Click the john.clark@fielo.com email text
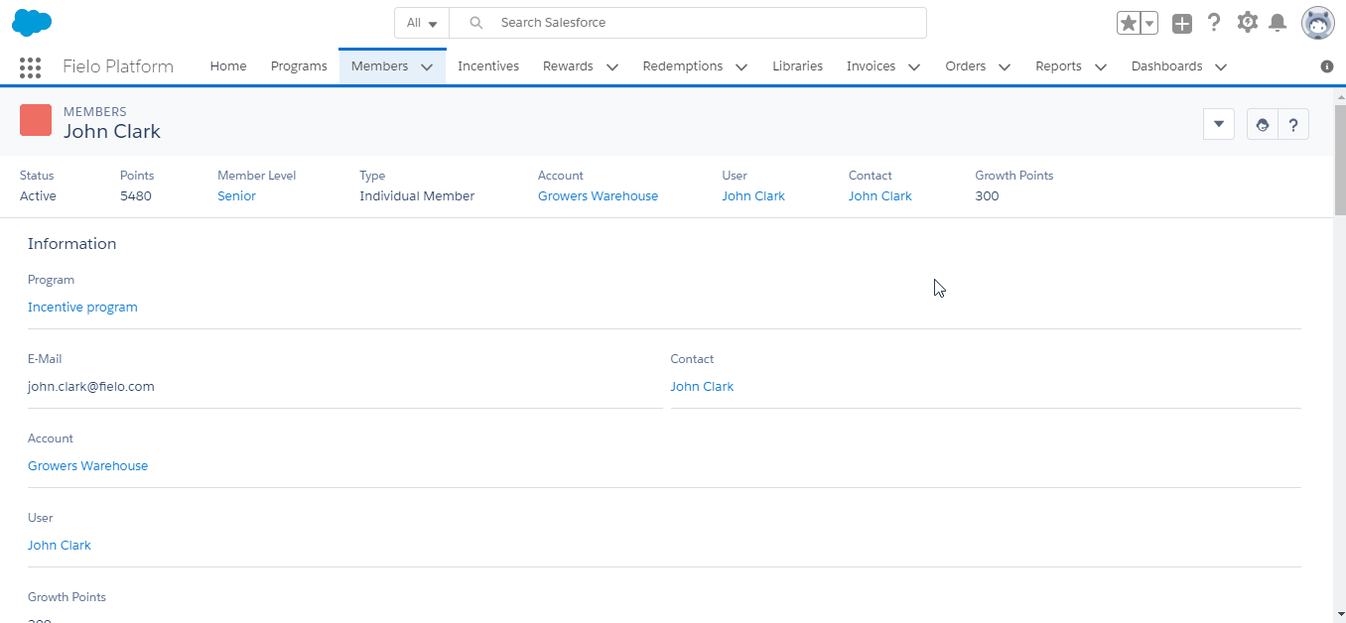 (x=91, y=387)
